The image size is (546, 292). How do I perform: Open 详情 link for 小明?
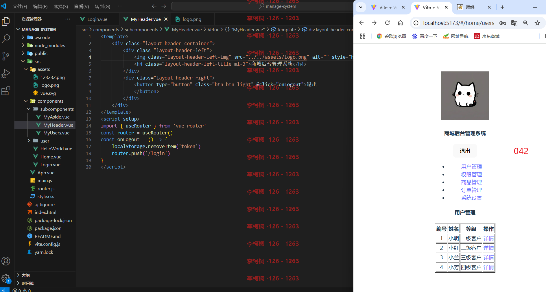point(488,239)
